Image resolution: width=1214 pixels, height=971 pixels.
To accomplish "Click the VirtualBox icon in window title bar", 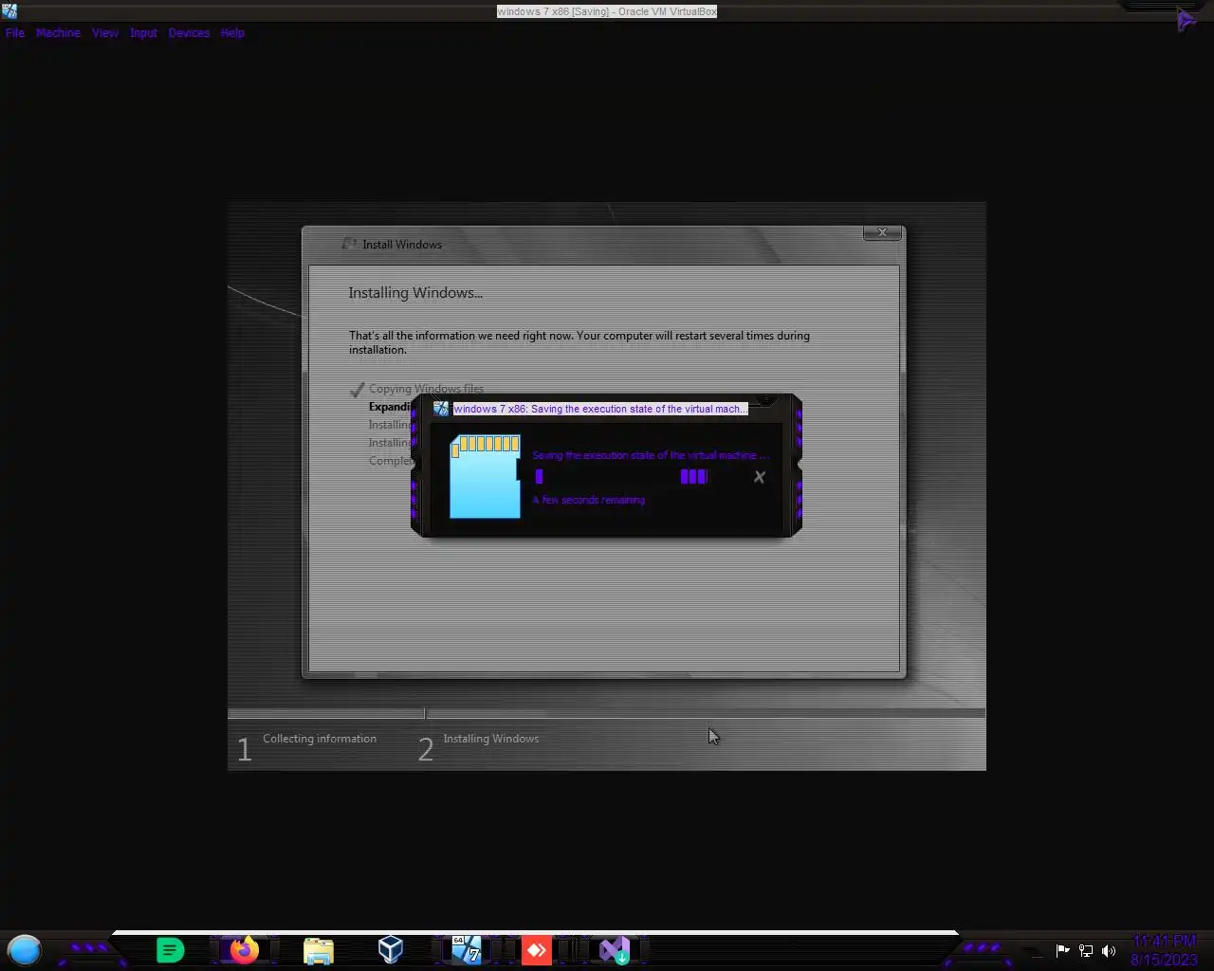I will [x=9, y=10].
